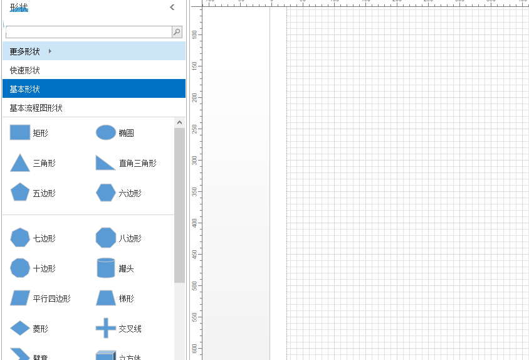Click the 六边形 hexagon shape
The width and height of the screenshot is (529, 360).
105,193
